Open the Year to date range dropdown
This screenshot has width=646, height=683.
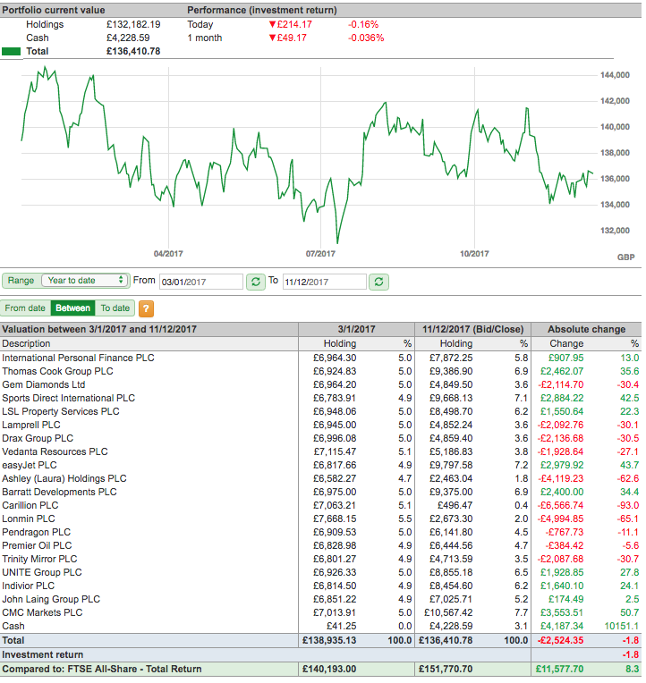[x=85, y=280]
